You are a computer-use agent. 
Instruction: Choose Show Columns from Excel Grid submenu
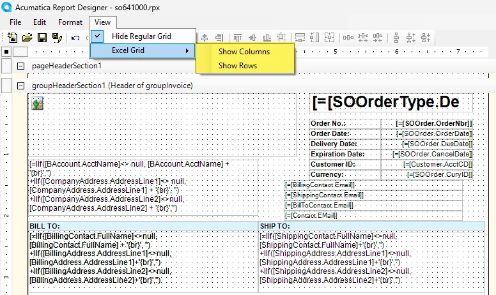(244, 52)
